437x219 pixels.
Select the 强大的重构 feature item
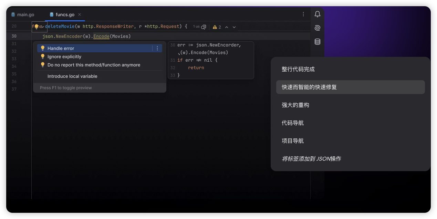click(x=295, y=105)
